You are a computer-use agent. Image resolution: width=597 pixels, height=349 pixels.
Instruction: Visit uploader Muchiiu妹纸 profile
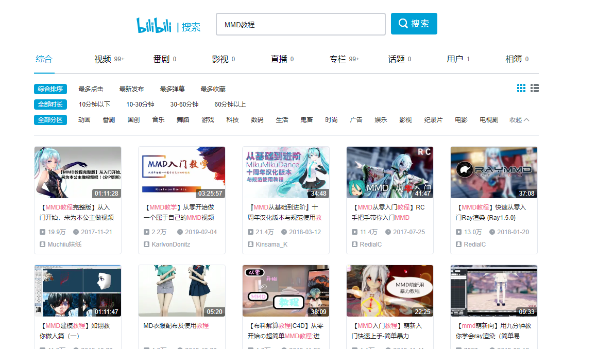(x=64, y=245)
